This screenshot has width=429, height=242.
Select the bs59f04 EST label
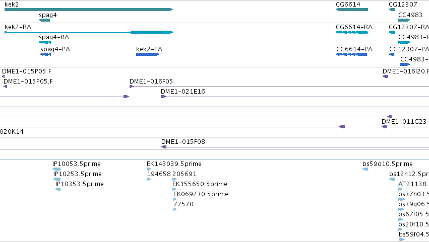414,234
